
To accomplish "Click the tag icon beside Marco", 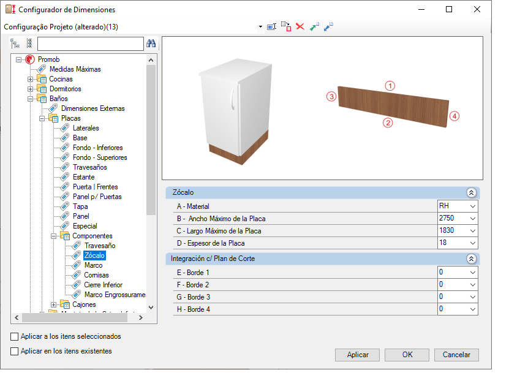I will (x=77, y=265).
